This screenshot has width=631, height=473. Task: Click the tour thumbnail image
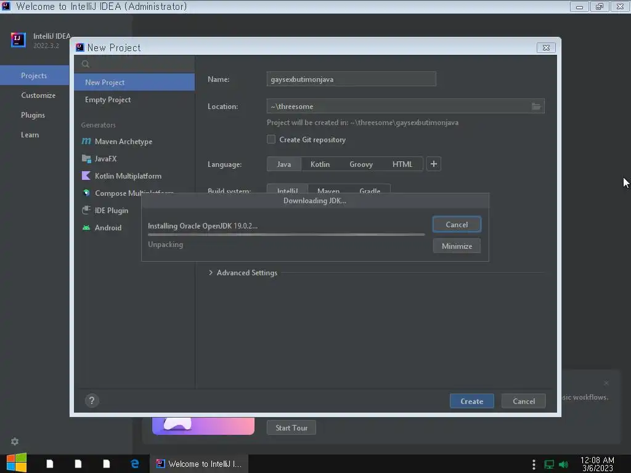pos(203,426)
